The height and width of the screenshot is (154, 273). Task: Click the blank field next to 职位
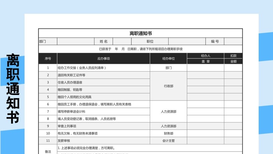187,41
